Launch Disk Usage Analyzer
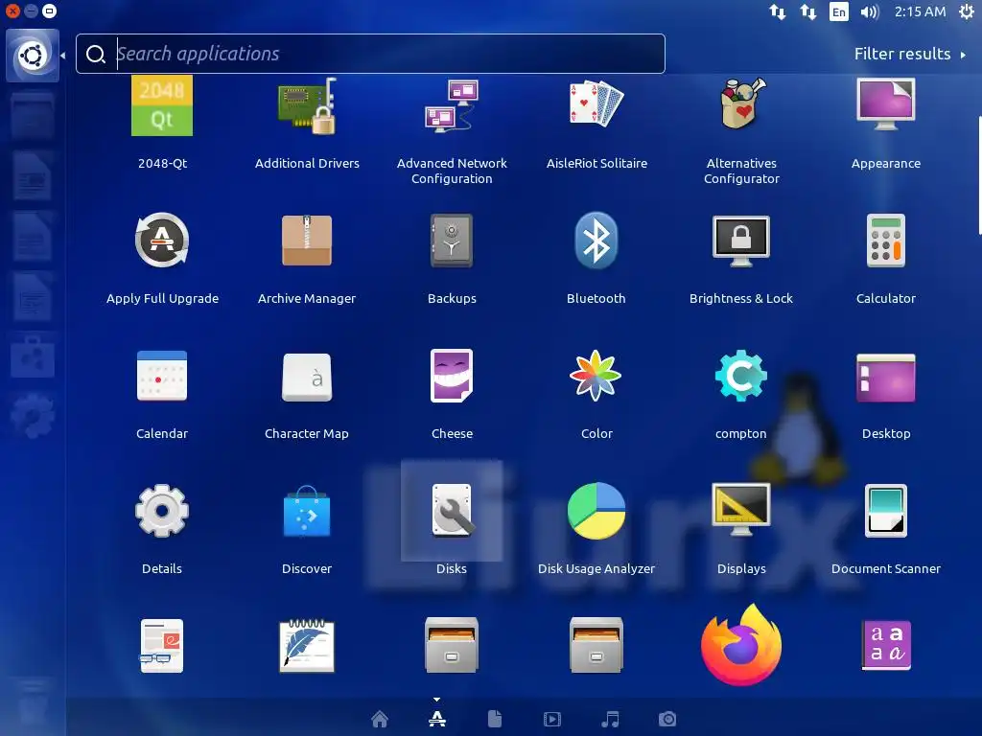982x736 pixels. point(596,511)
